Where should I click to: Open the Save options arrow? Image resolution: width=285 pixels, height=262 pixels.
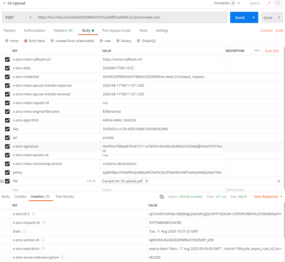(x=279, y=17)
